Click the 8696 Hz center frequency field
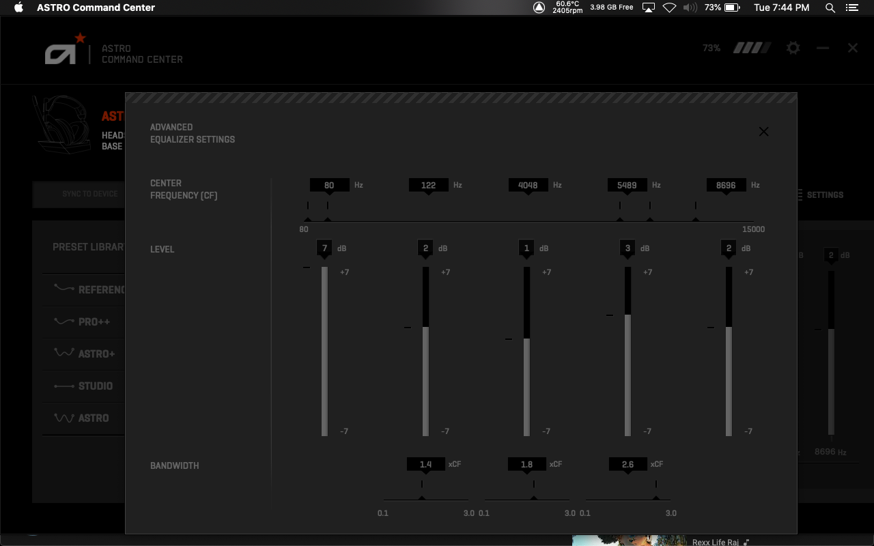874x546 pixels. pos(726,185)
